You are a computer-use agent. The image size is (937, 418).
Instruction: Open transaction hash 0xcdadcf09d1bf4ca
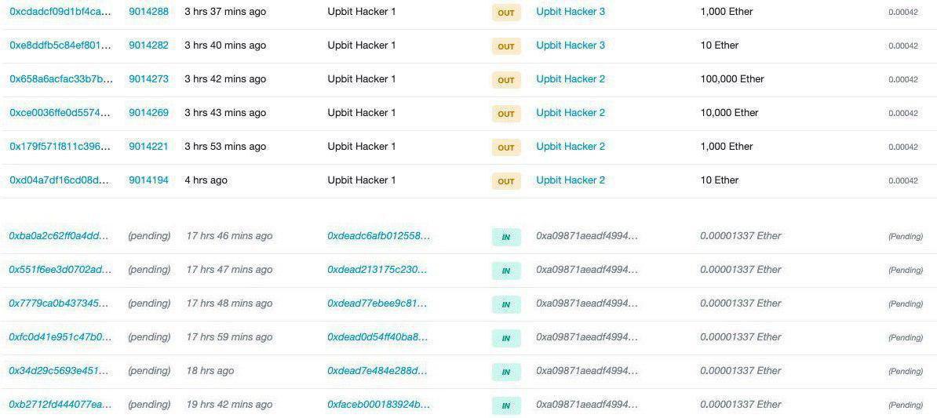(x=60, y=11)
